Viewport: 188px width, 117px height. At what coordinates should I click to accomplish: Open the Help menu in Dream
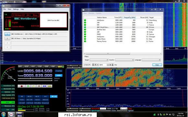tap(22, 9)
